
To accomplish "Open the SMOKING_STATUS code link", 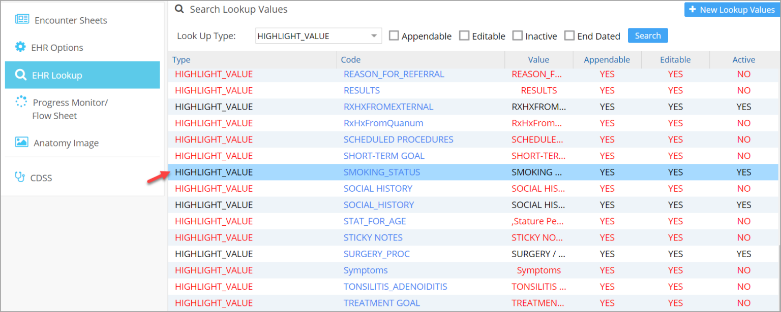I will click(x=381, y=172).
